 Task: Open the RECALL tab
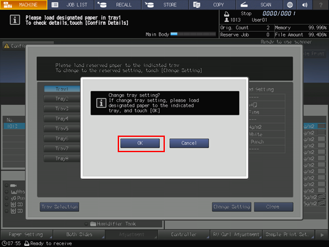tap(118, 4)
